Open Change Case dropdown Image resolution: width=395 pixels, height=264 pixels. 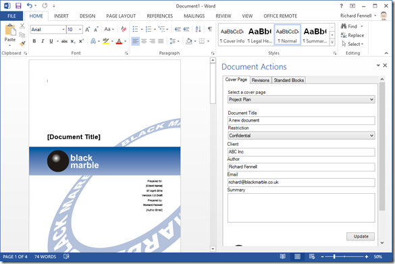109,29
